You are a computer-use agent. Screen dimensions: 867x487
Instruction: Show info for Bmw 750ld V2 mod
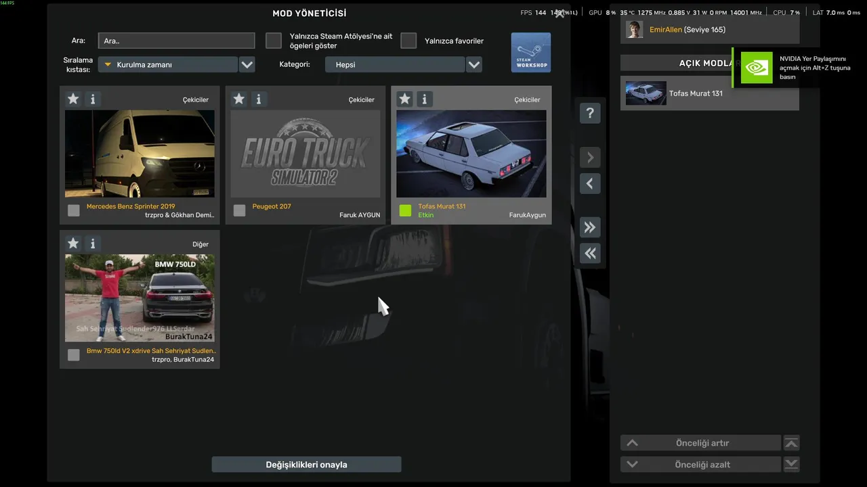click(93, 243)
